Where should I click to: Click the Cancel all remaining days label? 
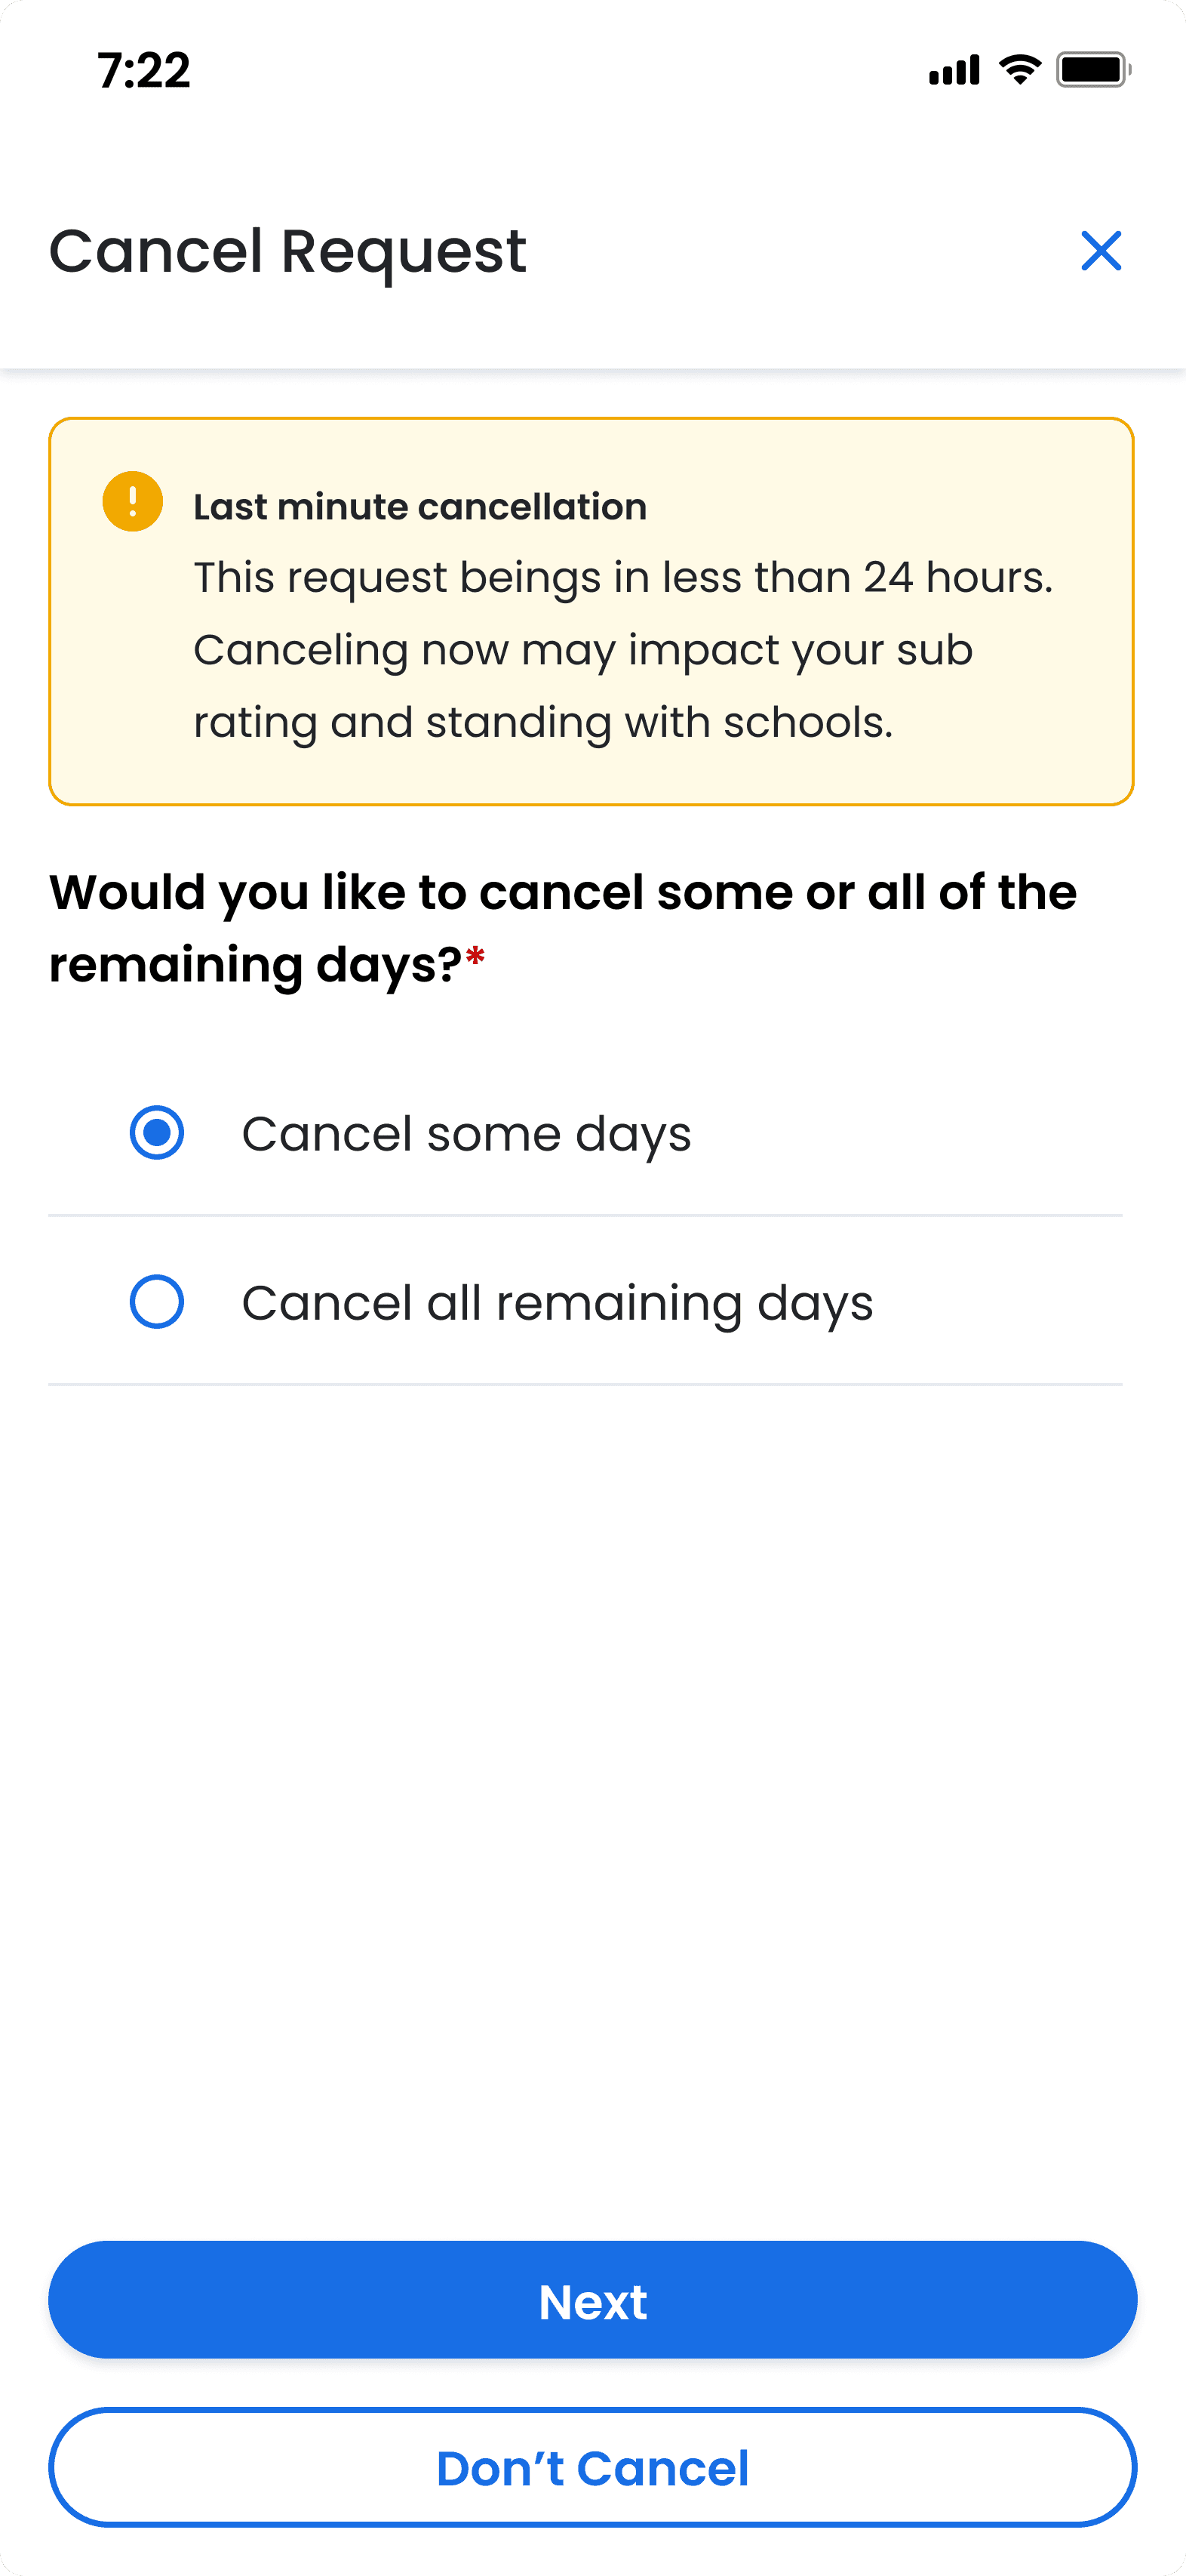pos(558,1304)
